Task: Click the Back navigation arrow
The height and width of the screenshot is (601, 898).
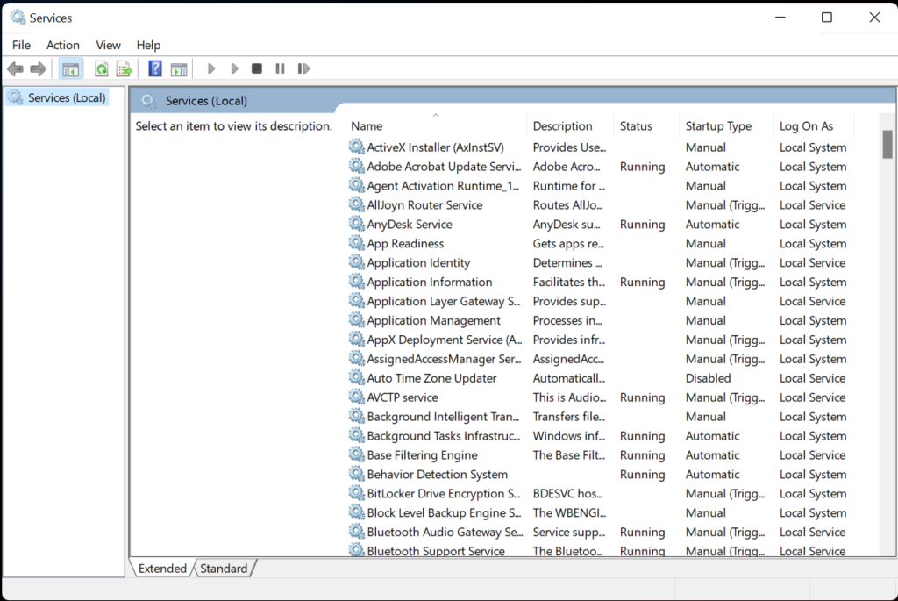Action: [14, 68]
